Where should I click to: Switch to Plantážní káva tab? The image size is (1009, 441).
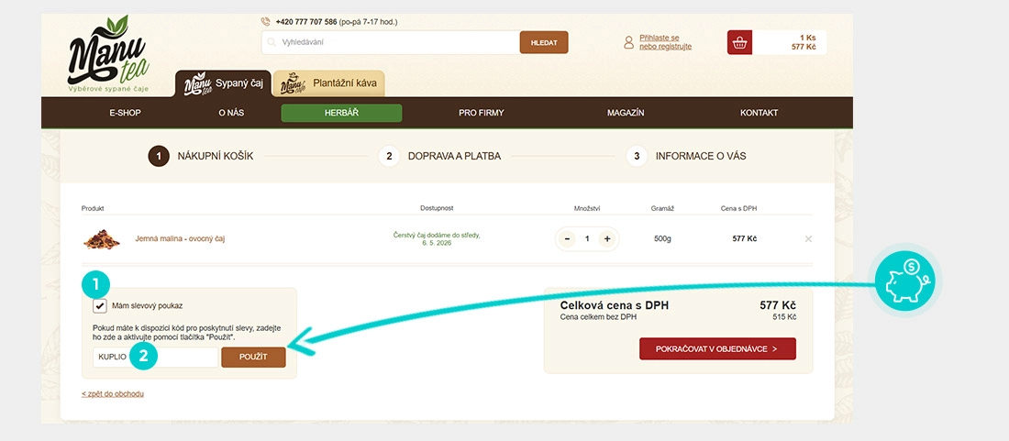(328, 83)
